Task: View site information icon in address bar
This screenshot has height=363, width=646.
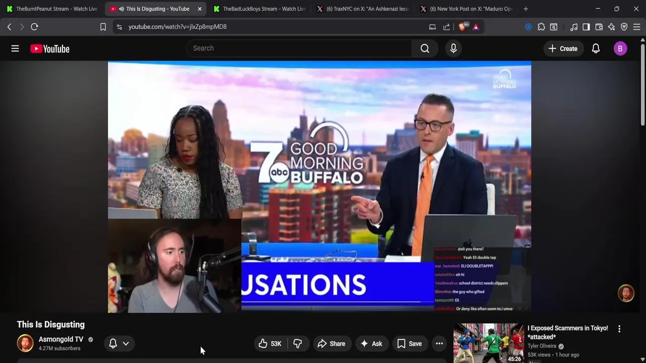Action: pos(119,27)
